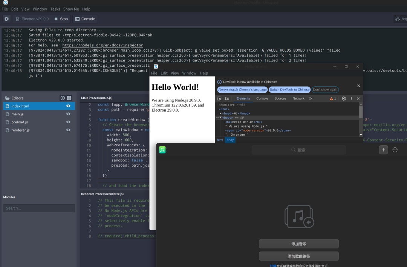This screenshot has height=267, width=407.
Task: Switch to DevTools Elements tab
Action: click(x=243, y=99)
